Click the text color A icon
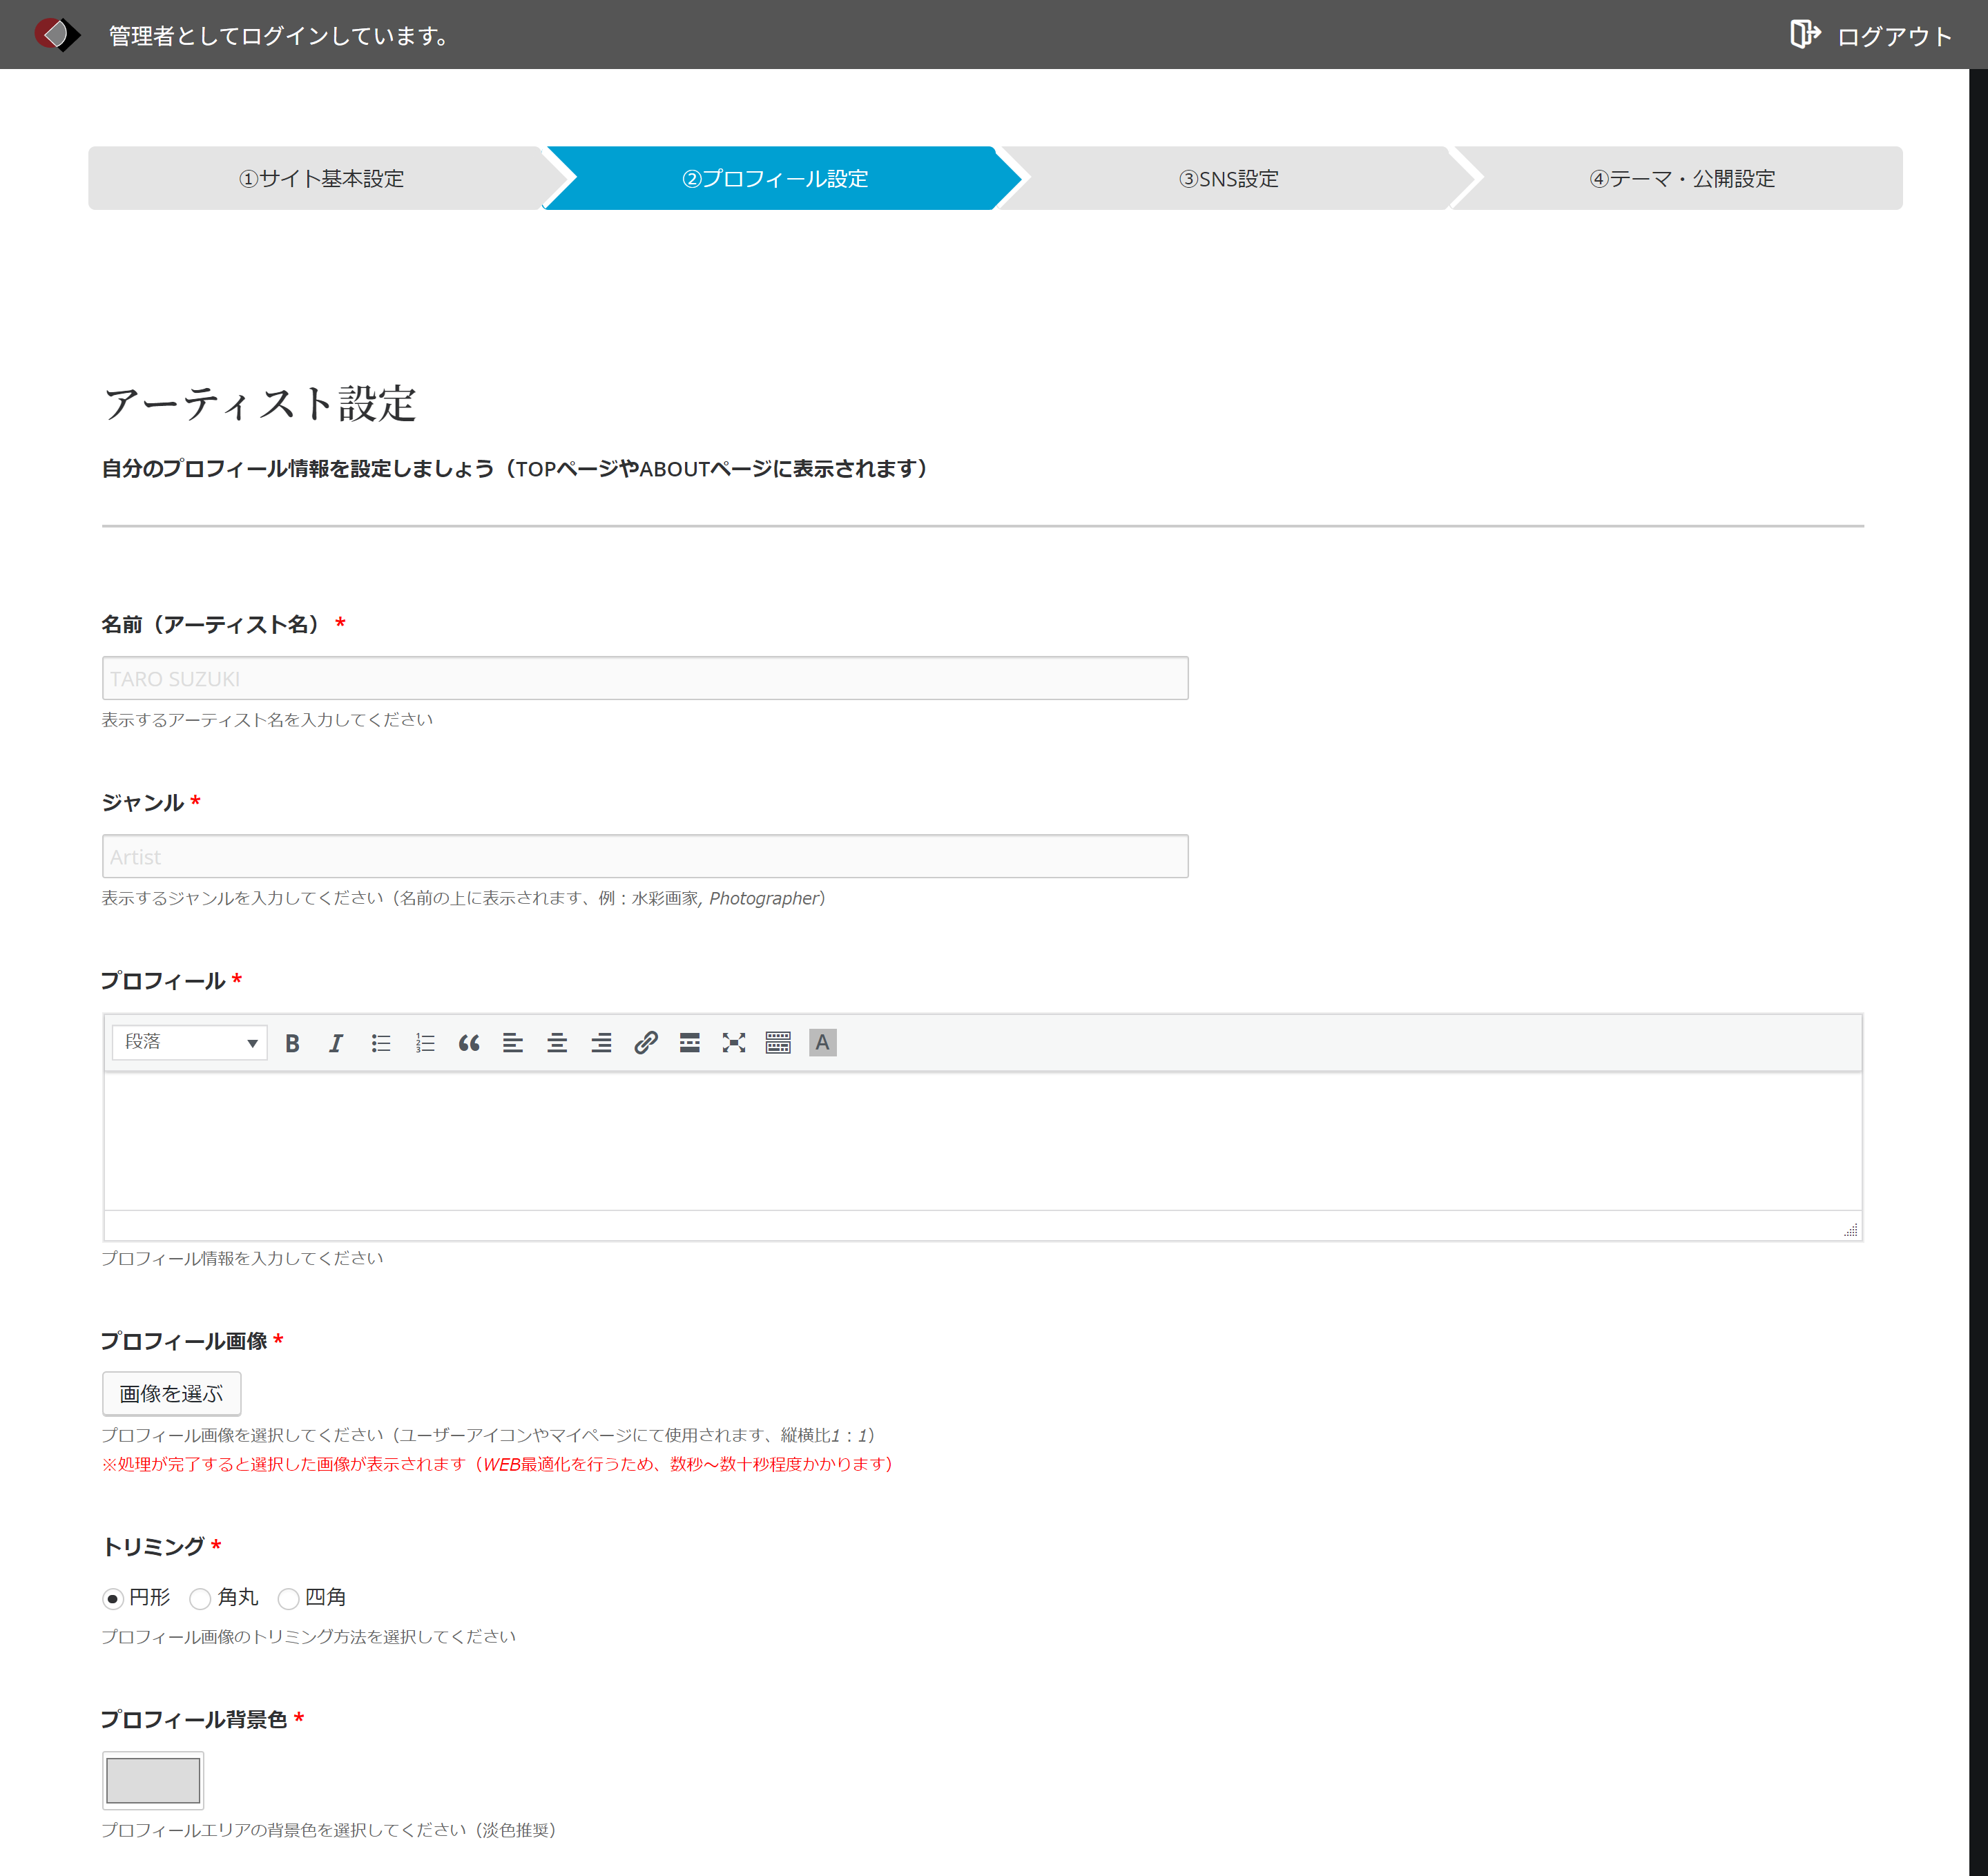The width and height of the screenshot is (1988, 1876). [822, 1043]
